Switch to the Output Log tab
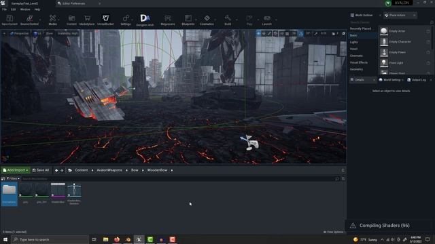 (x=417, y=80)
